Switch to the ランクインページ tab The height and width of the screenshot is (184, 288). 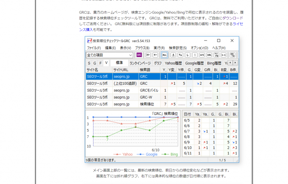[x=140, y=63]
